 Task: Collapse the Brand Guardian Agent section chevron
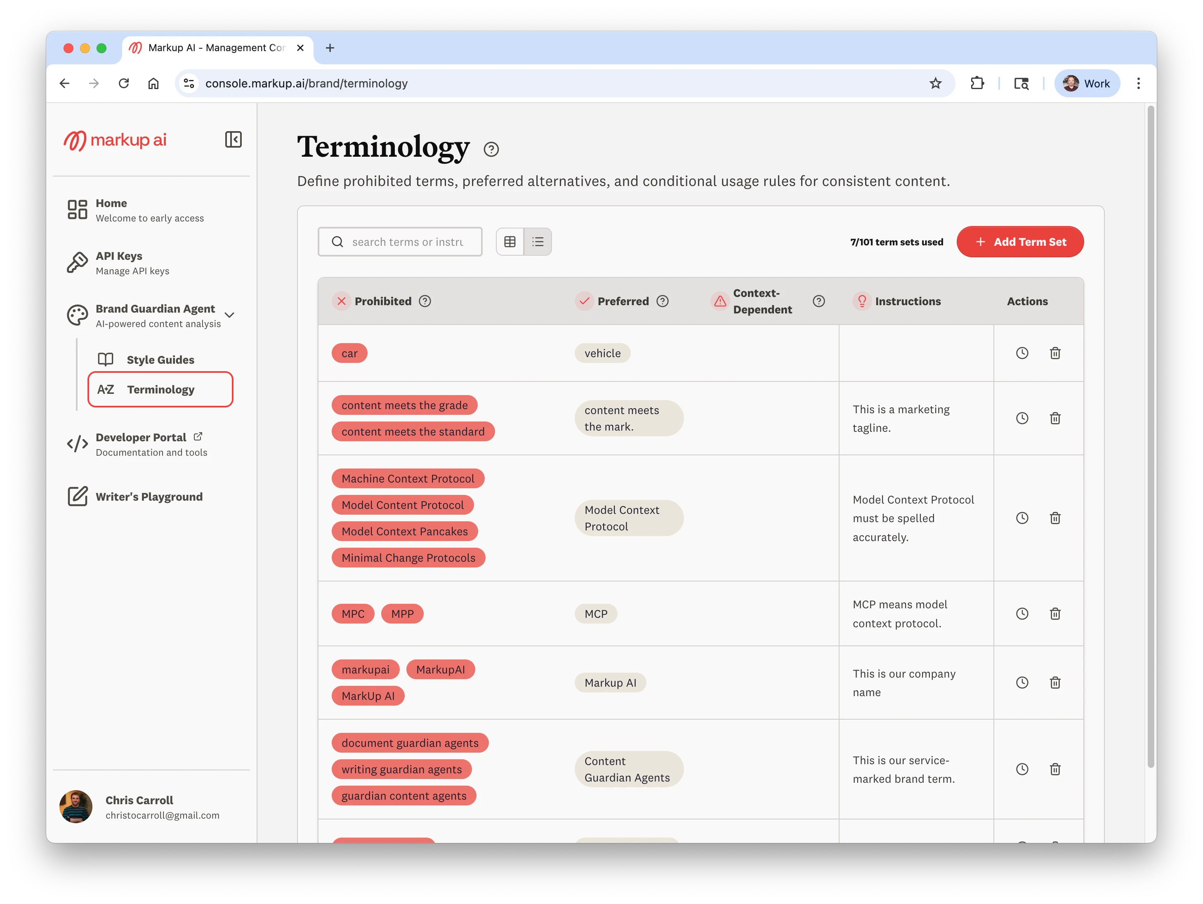coord(229,315)
